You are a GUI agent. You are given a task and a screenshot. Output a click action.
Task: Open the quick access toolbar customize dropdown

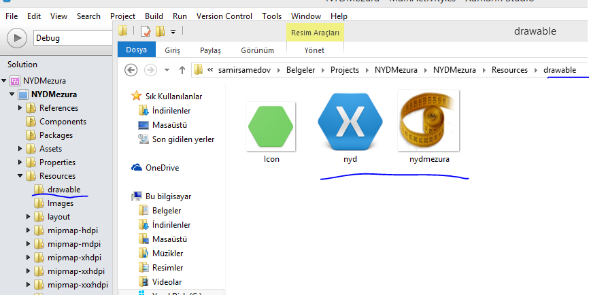pyautogui.click(x=173, y=31)
